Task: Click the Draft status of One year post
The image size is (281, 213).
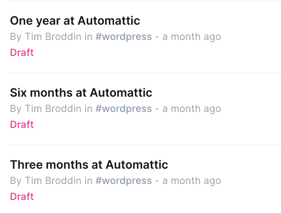Action: point(22,53)
